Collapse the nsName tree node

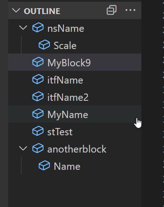pyautogui.click(x=23, y=28)
